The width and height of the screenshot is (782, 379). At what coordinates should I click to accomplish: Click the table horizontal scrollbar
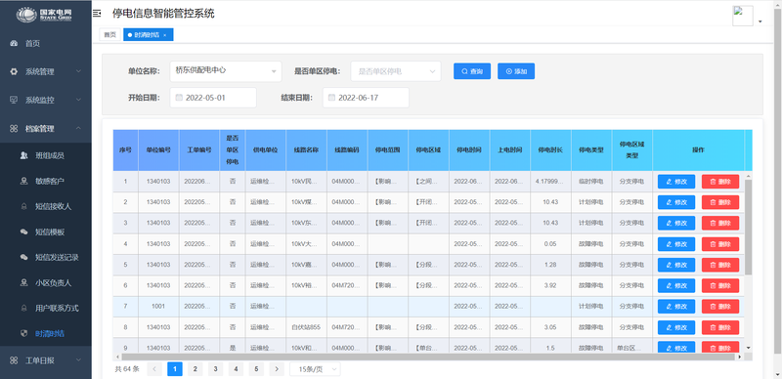pyautogui.click(x=428, y=358)
